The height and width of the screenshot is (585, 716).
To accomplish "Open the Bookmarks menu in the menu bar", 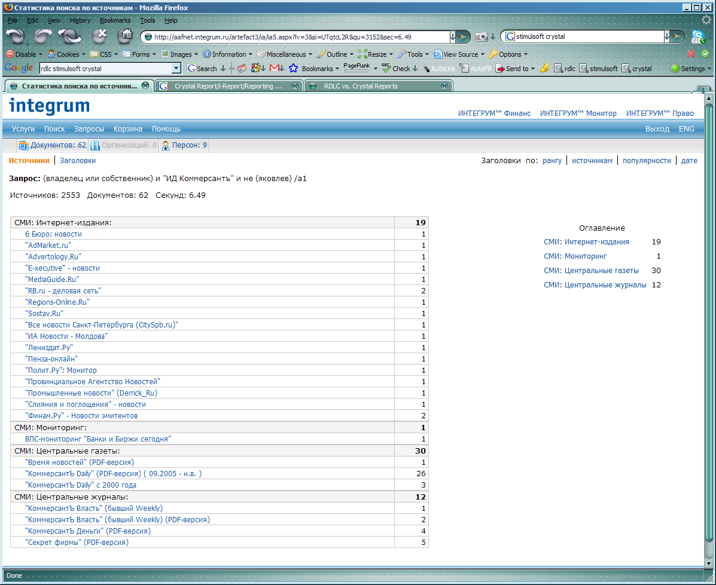I will point(115,20).
